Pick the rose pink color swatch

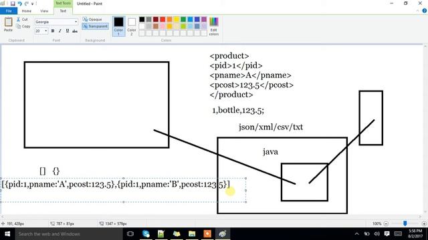163,27
